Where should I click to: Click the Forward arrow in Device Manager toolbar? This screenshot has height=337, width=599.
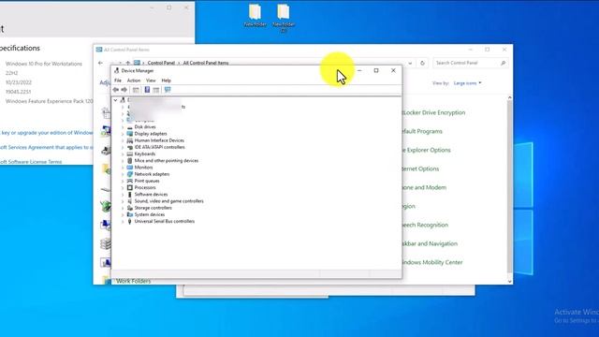click(x=124, y=90)
